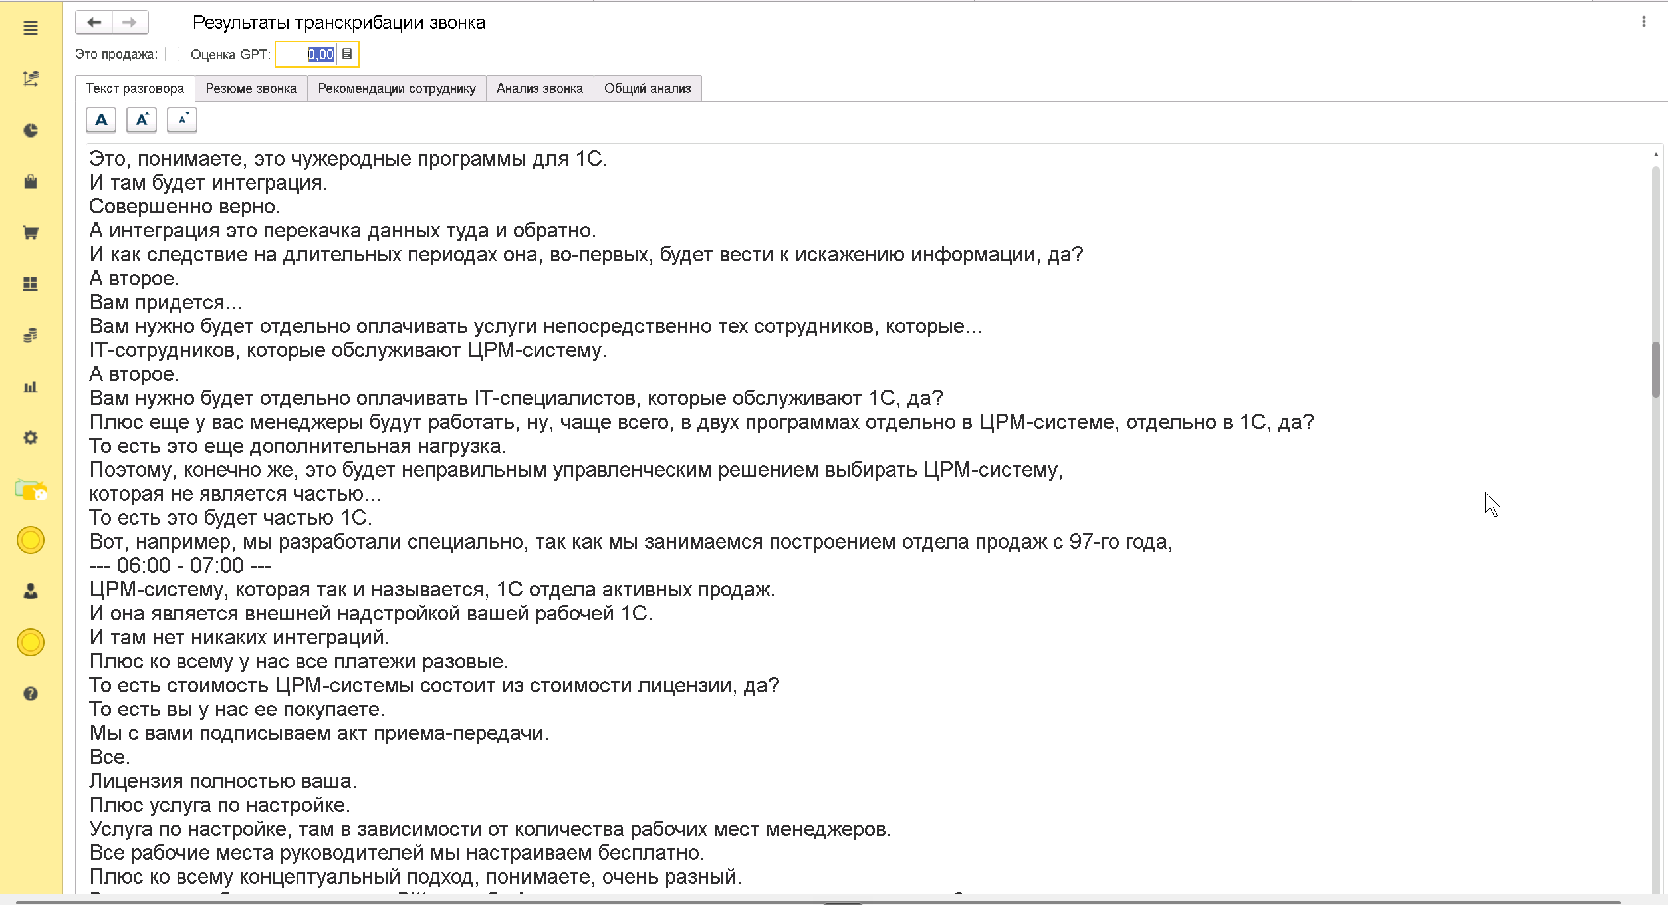
Task: Switch to the 'Резюме звонка' tab
Action: coord(251,88)
